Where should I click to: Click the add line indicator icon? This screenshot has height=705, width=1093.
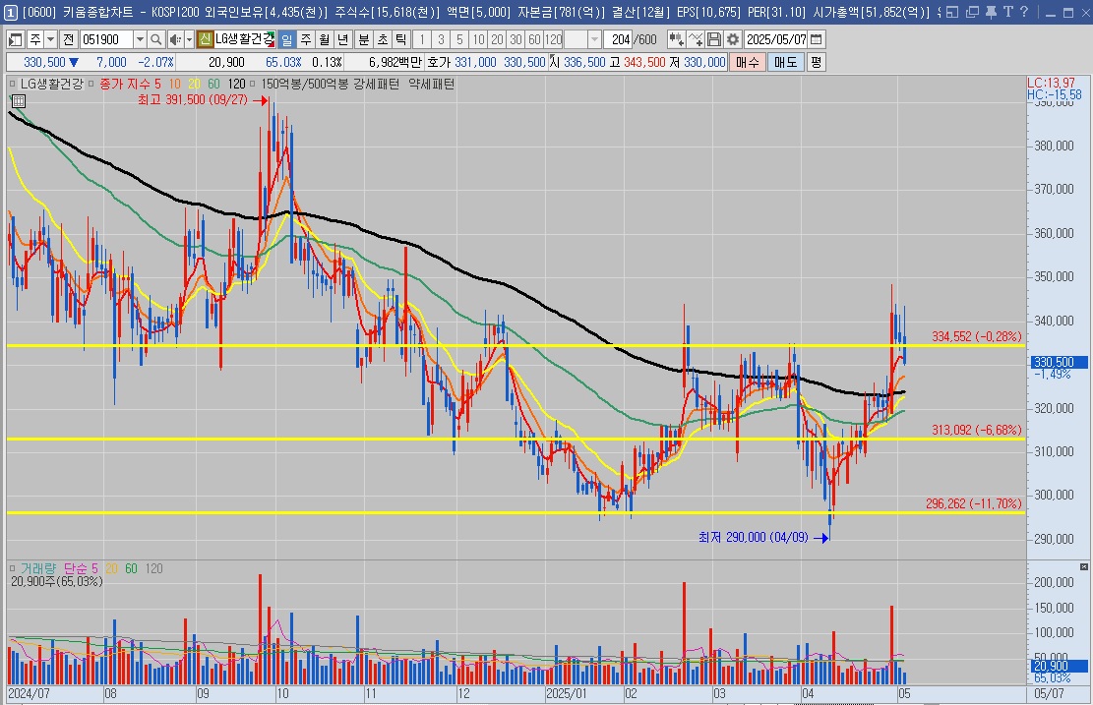[695, 39]
